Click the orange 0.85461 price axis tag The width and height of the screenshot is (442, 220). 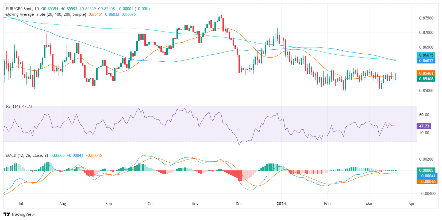click(x=426, y=73)
